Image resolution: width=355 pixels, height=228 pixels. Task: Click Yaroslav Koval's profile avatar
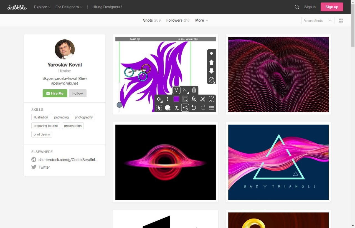65,49
